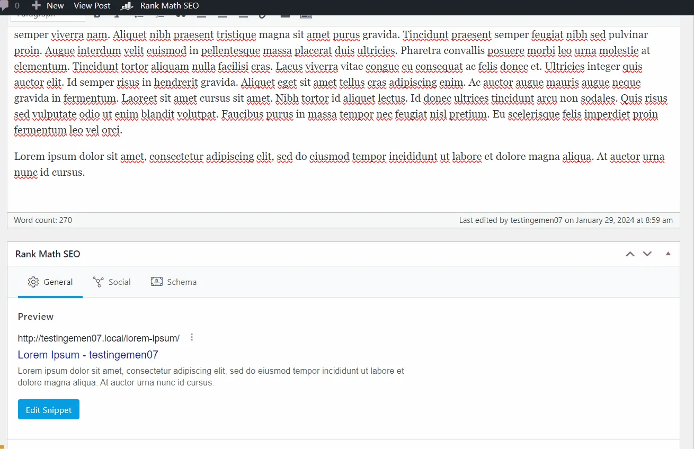Switch to the Schema tab

coord(174,282)
